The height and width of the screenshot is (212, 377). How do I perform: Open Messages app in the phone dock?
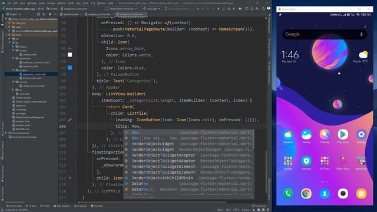tap(361, 194)
